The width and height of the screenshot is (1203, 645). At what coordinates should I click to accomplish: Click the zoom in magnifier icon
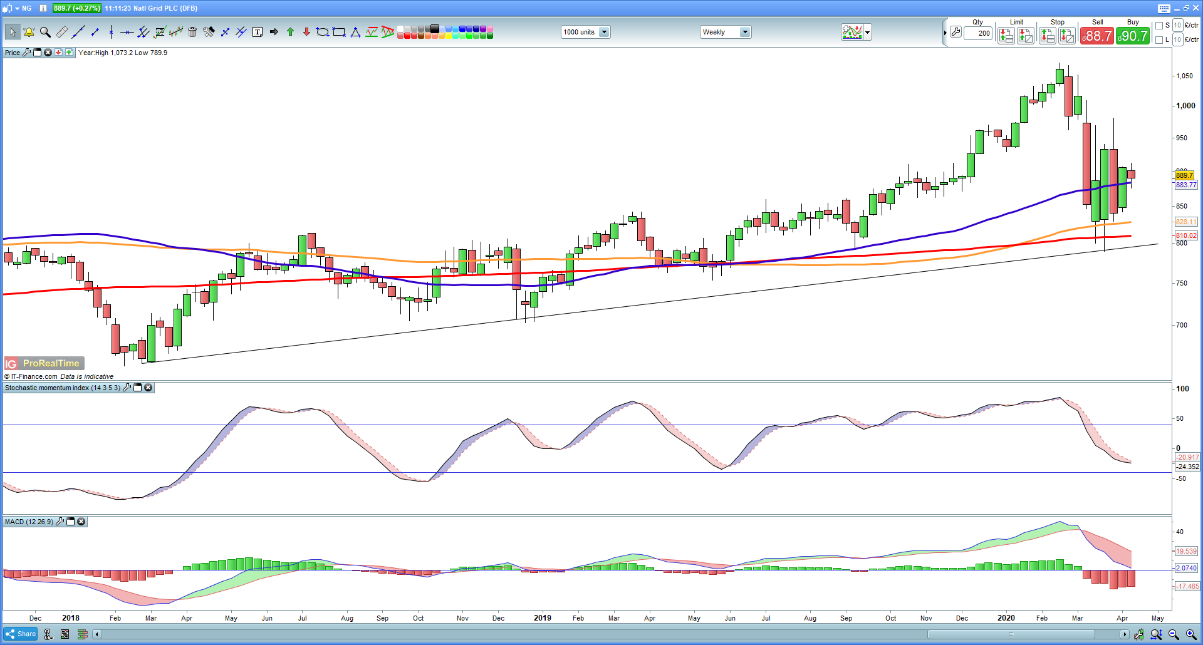coord(1191,634)
